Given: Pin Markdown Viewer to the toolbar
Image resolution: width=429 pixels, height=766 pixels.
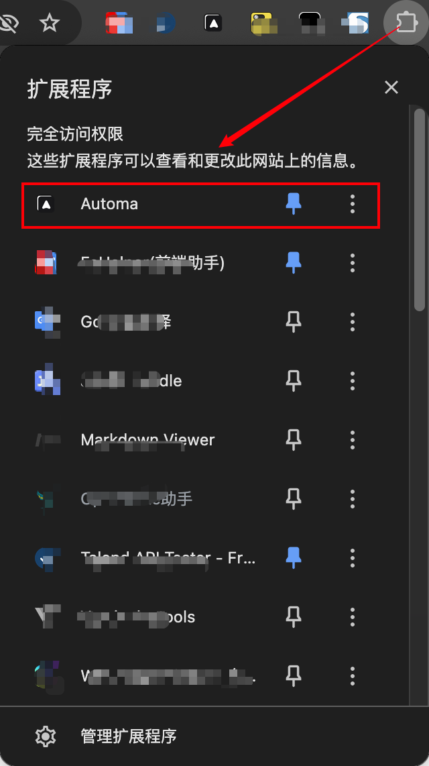Looking at the screenshot, I should click(294, 440).
